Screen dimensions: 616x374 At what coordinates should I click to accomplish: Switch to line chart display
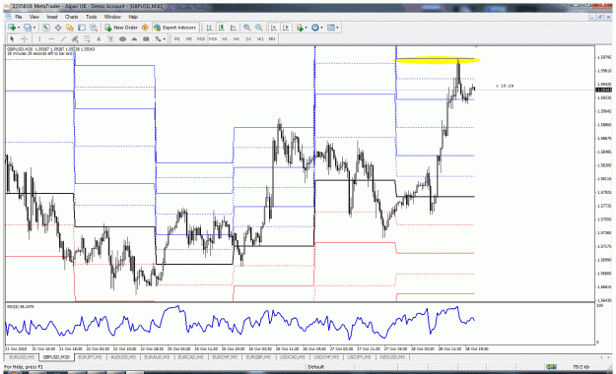(233, 28)
